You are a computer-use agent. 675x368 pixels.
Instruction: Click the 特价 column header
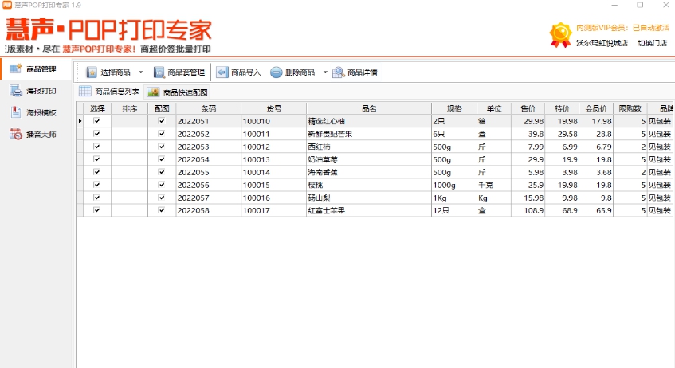562,108
